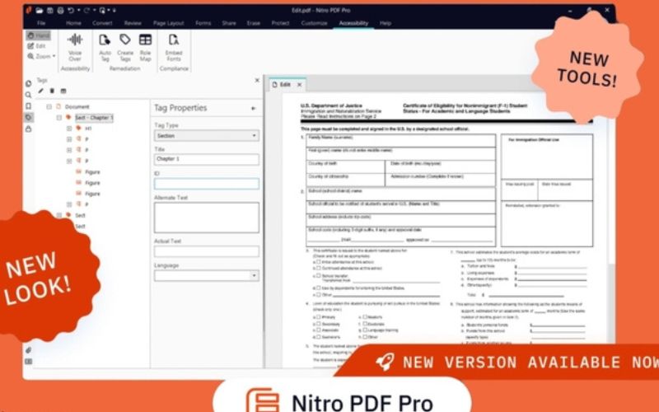Check the Associate education checkbox in form

pyautogui.click(x=319, y=330)
